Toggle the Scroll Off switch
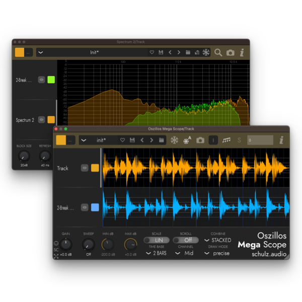Screen dimensions: 302x302 (x=185, y=240)
